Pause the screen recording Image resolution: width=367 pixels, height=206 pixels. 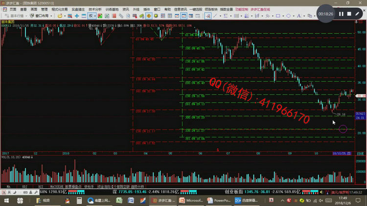click(x=341, y=14)
